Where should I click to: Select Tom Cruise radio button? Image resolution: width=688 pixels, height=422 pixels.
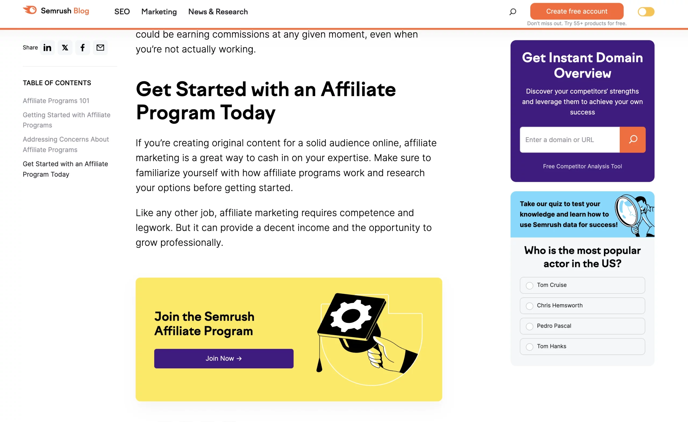(530, 285)
